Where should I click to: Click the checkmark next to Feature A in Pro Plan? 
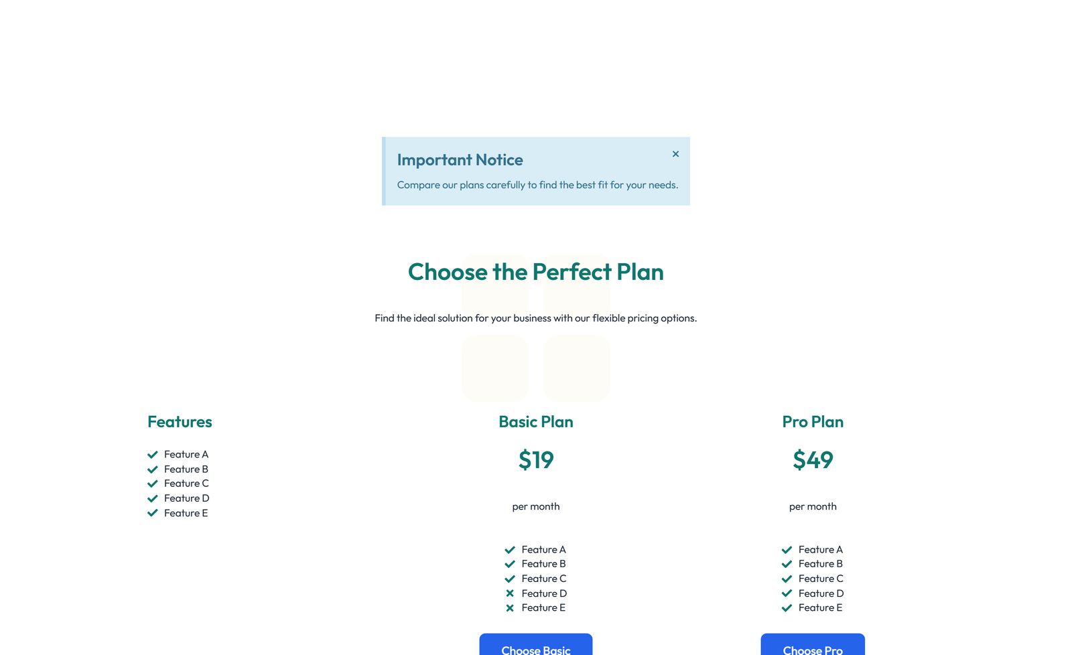point(787,549)
